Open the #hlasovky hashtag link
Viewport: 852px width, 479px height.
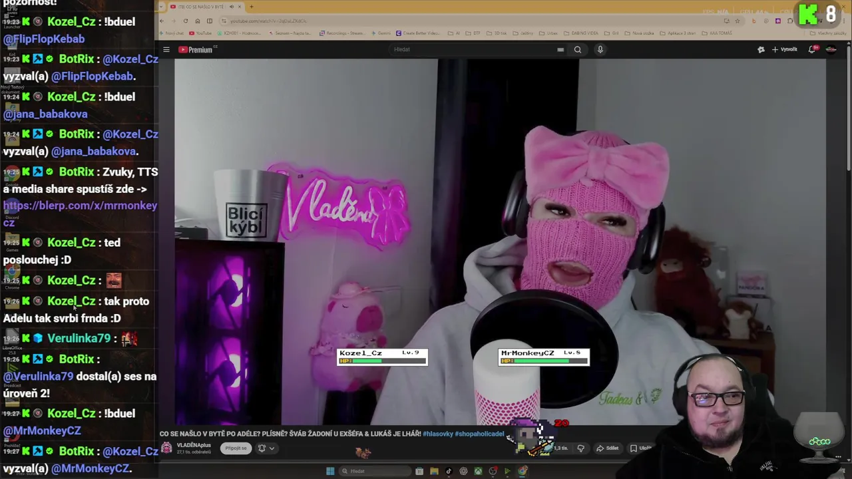tap(437, 434)
